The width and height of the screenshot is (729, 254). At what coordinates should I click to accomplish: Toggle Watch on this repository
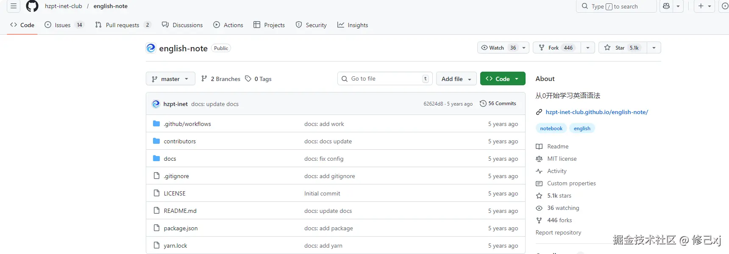498,47
